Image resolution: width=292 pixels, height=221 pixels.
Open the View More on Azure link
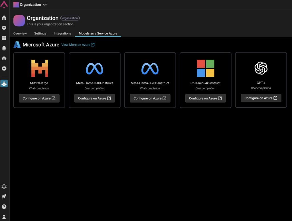(x=78, y=45)
